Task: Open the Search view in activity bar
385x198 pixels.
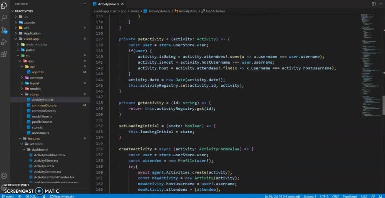Action: pyautogui.click(x=4, y=18)
